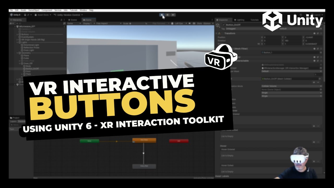Open the Display 1 dropdown in Game view
This screenshot has height=188, width=334.
click(89, 23)
